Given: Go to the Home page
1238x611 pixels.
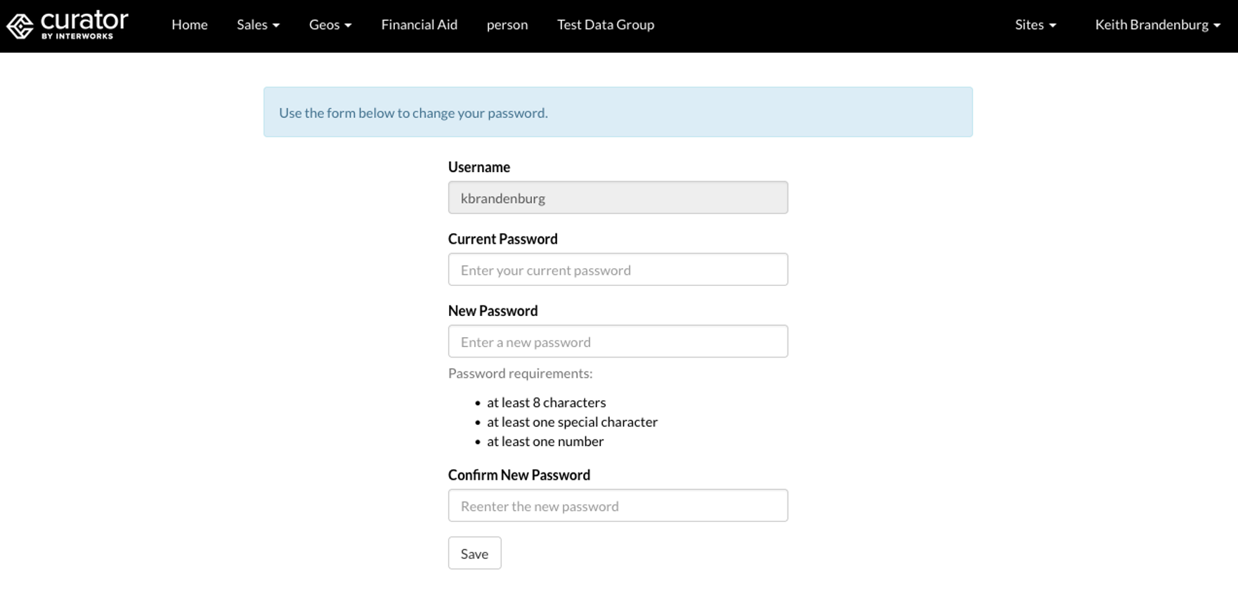Looking at the screenshot, I should [x=190, y=25].
